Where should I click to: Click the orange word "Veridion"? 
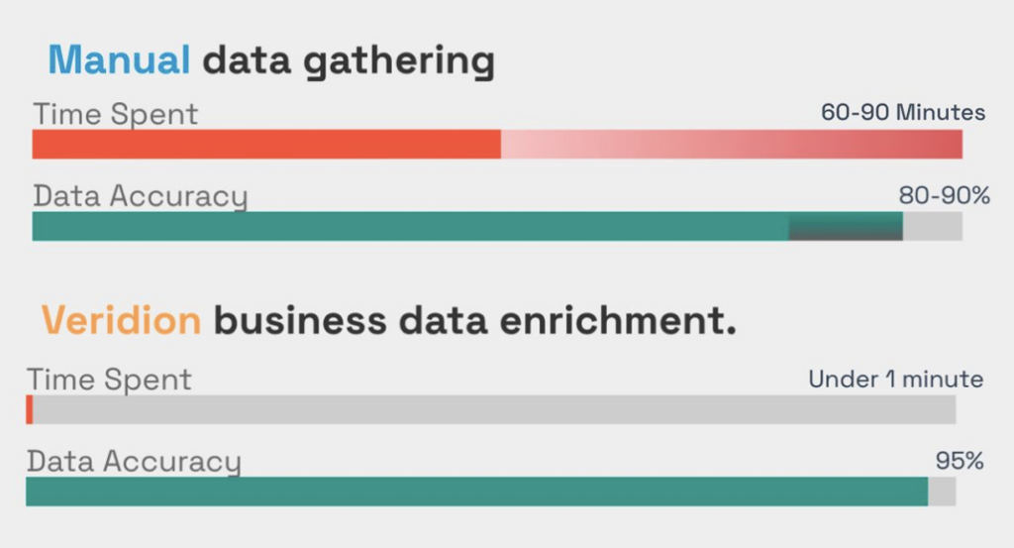(121, 321)
